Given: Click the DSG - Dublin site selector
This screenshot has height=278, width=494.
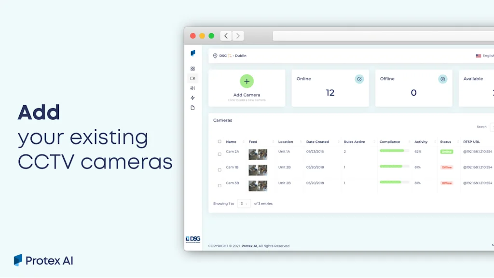Looking at the screenshot, I should click(x=230, y=56).
